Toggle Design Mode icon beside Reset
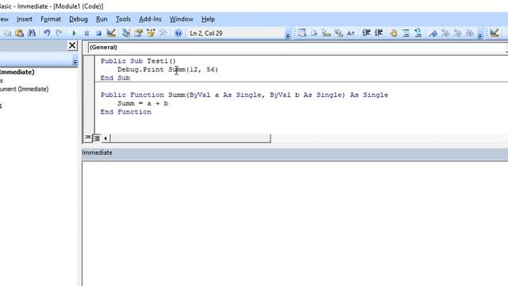 [x=111, y=33]
